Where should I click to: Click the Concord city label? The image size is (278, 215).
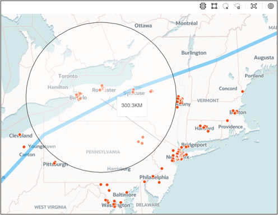point(228,89)
